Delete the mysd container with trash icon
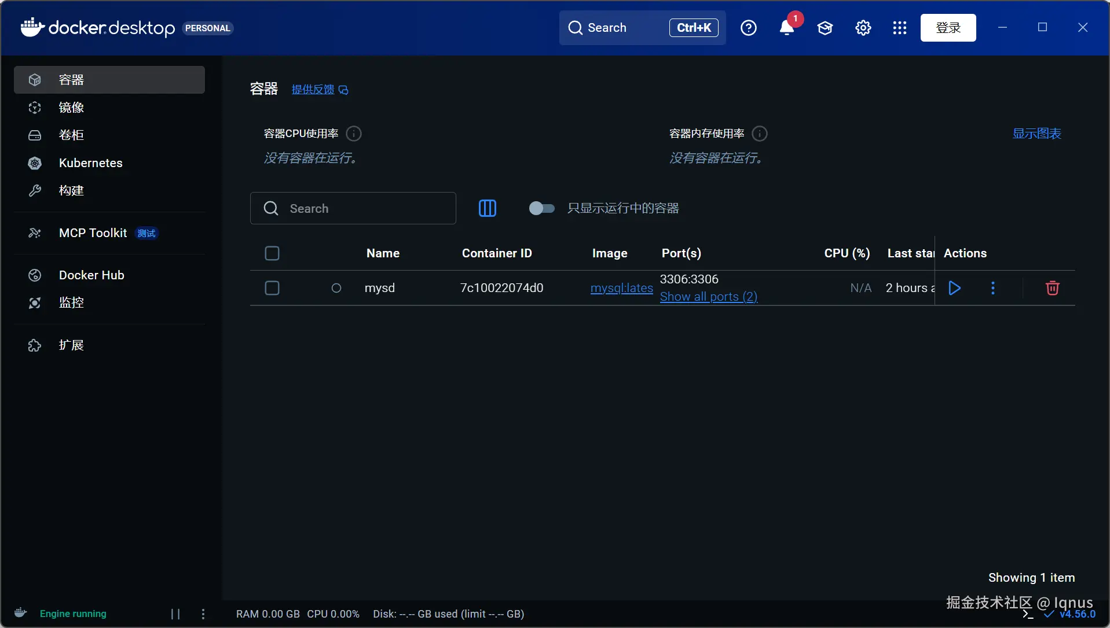1110x628 pixels. coord(1052,288)
